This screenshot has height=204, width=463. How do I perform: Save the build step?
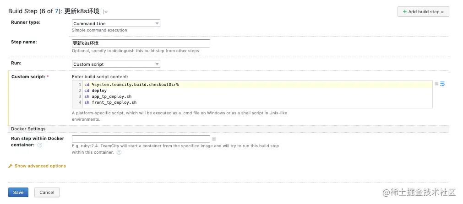[x=18, y=192]
